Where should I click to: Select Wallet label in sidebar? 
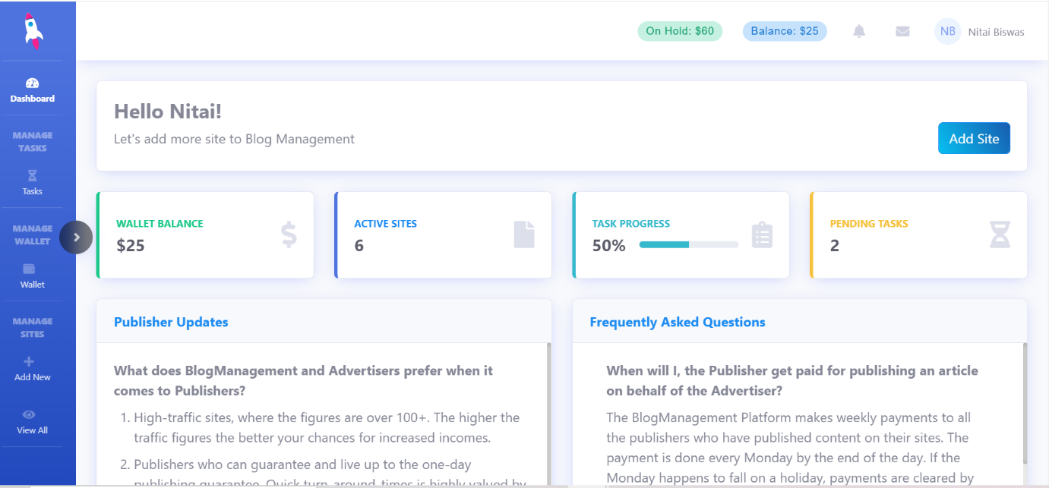[x=32, y=285]
